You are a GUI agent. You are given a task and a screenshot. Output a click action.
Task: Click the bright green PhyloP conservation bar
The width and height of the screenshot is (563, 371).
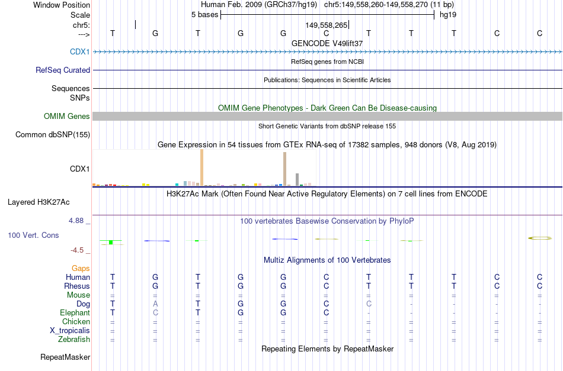tap(111, 243)
